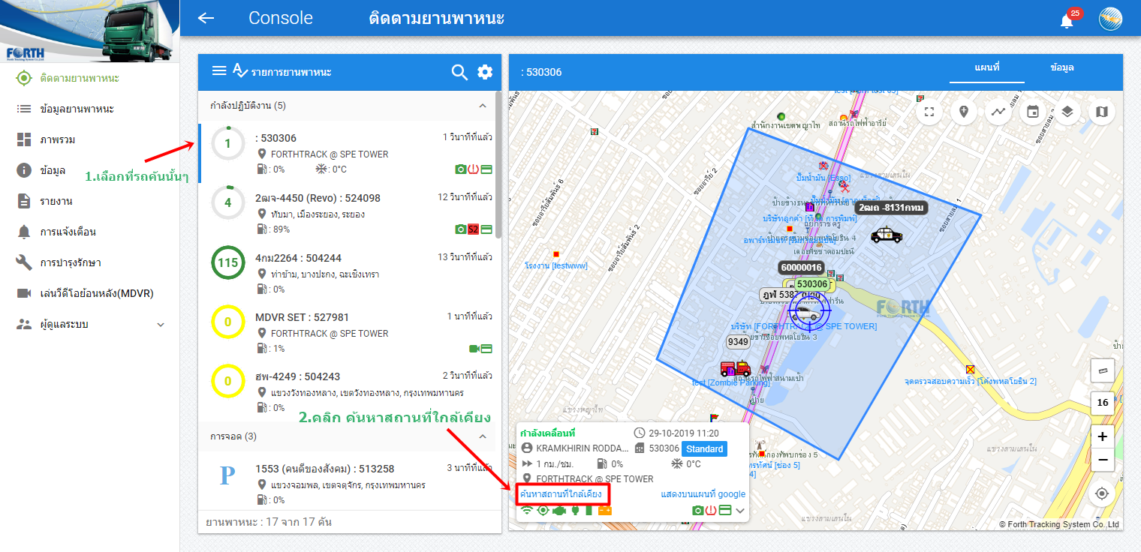The width and height of the screenshot is (1141, 552).
Task: Open vehicle list settings gear
Action: tap(485, 72)
